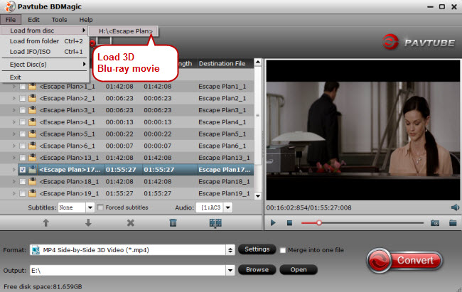Select H:\<Escape Plan> disc entry
The width and height of the screenshot is (462, 292).
pos(124,31)
